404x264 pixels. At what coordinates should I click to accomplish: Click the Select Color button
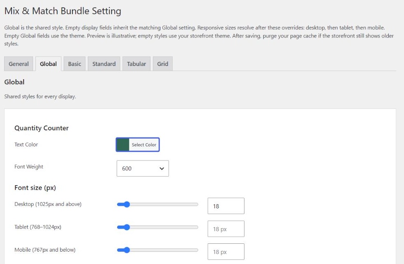click(144, 145)
